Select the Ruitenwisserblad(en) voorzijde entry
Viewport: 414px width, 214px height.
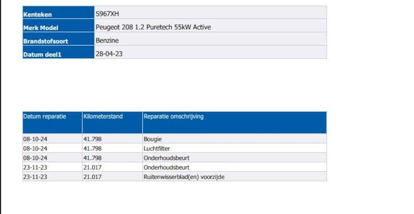(184, 177)
